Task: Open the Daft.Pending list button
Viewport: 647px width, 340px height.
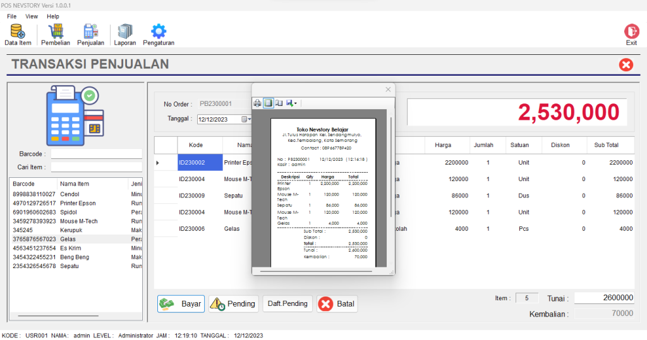Action: pyautogui.click(x=287, y=304)
